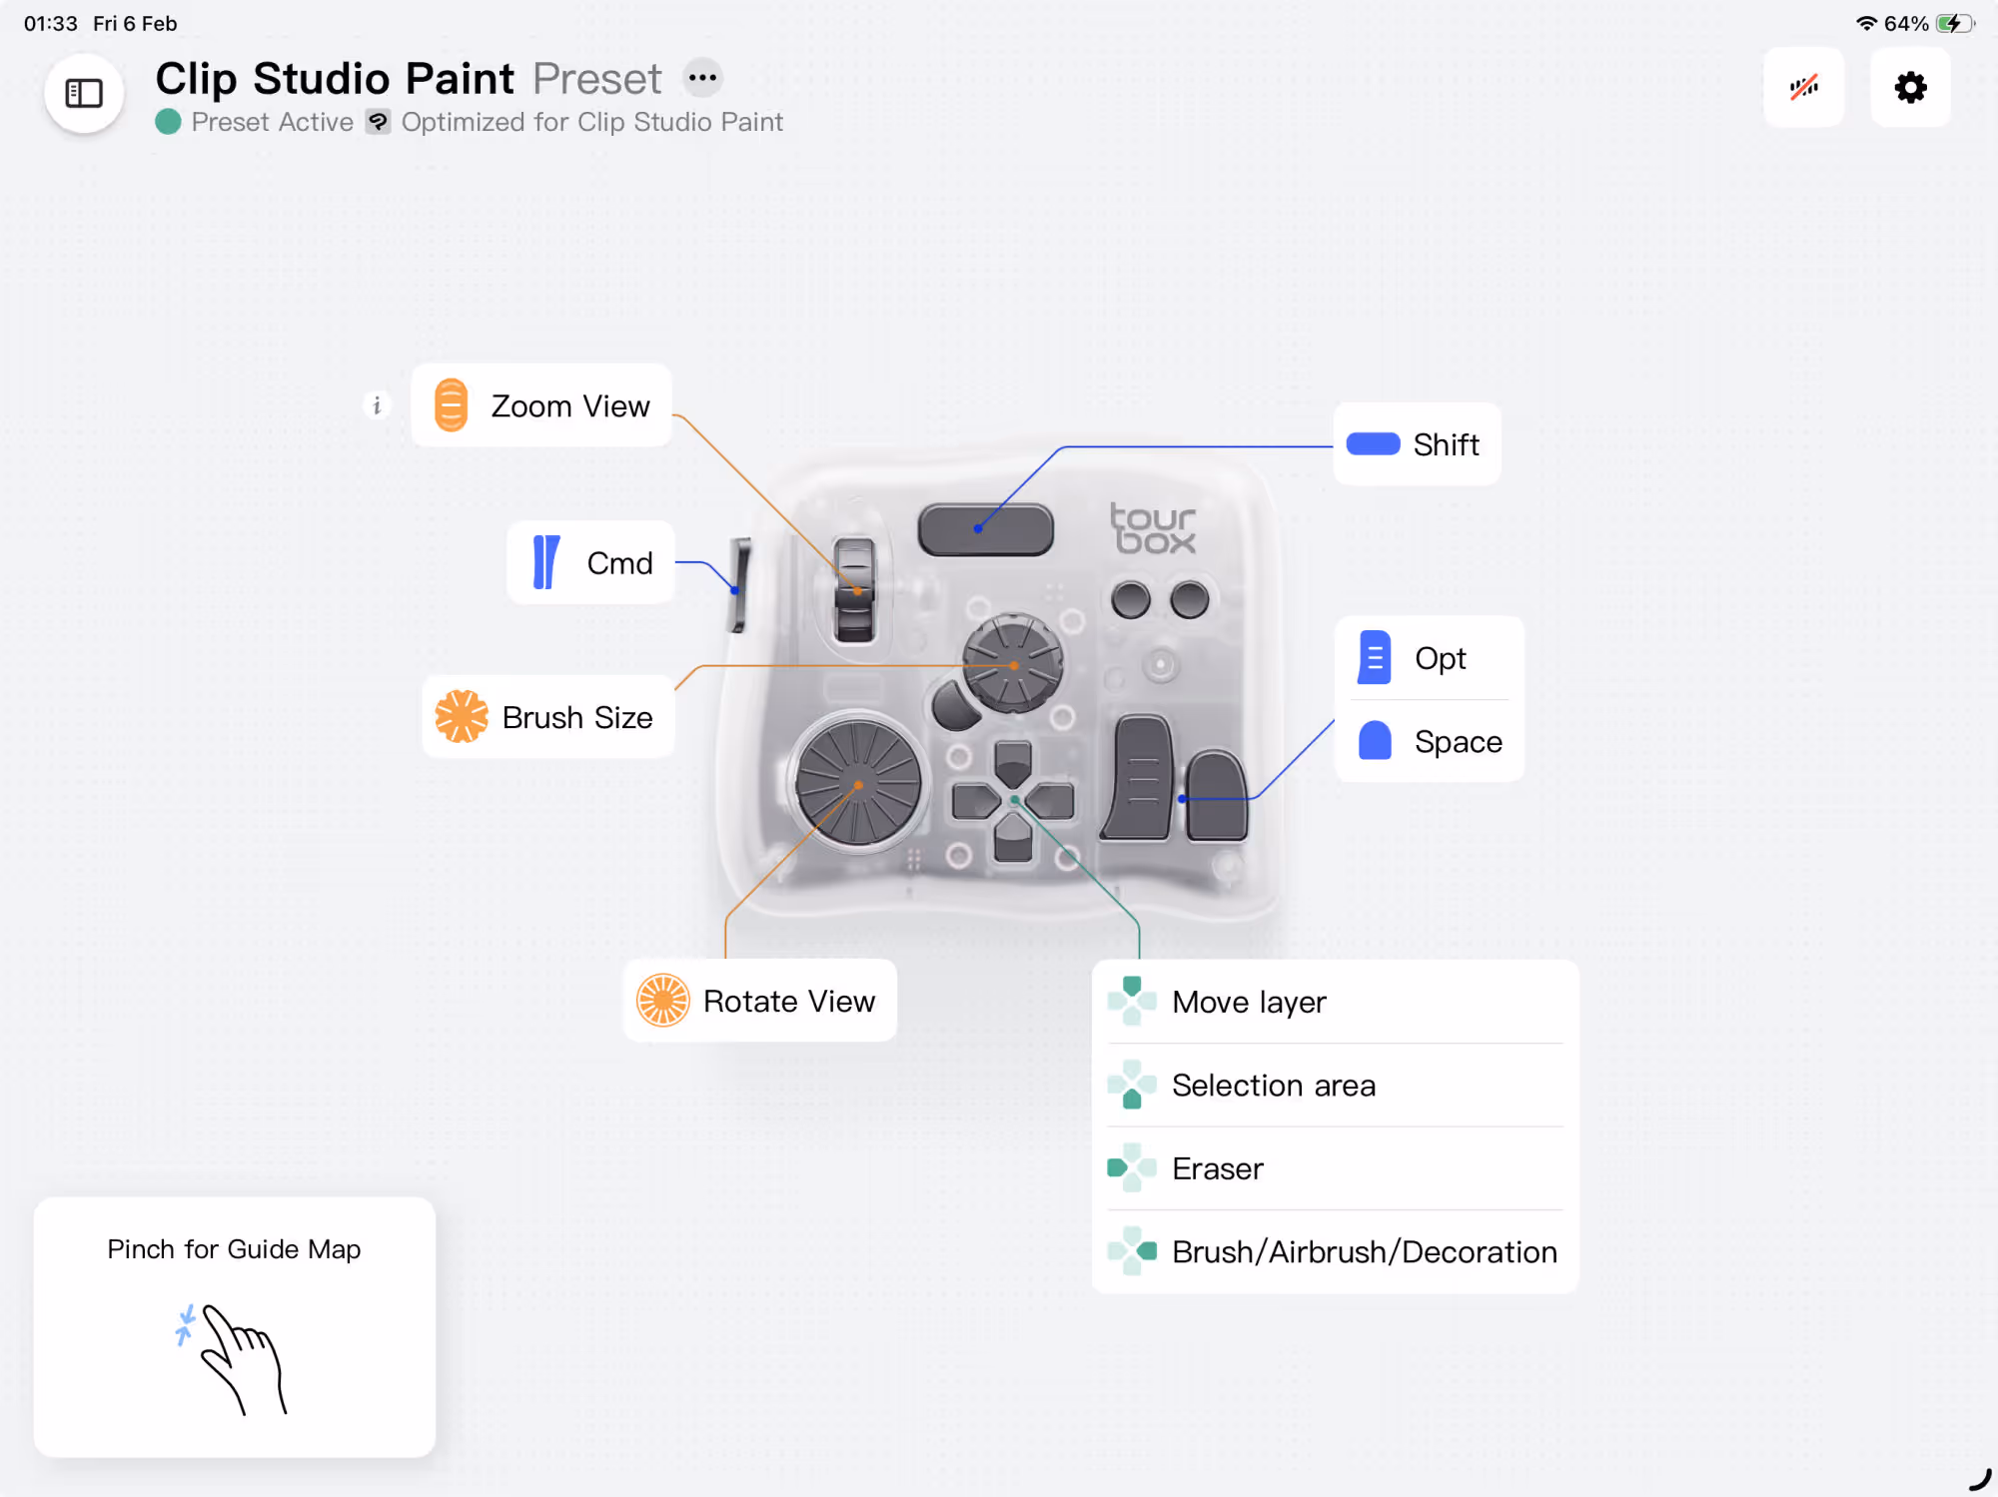Toggle the sidebar panel button
Image resolution: width=1998 pixels, height=1497 pixels.
[84, 93]
